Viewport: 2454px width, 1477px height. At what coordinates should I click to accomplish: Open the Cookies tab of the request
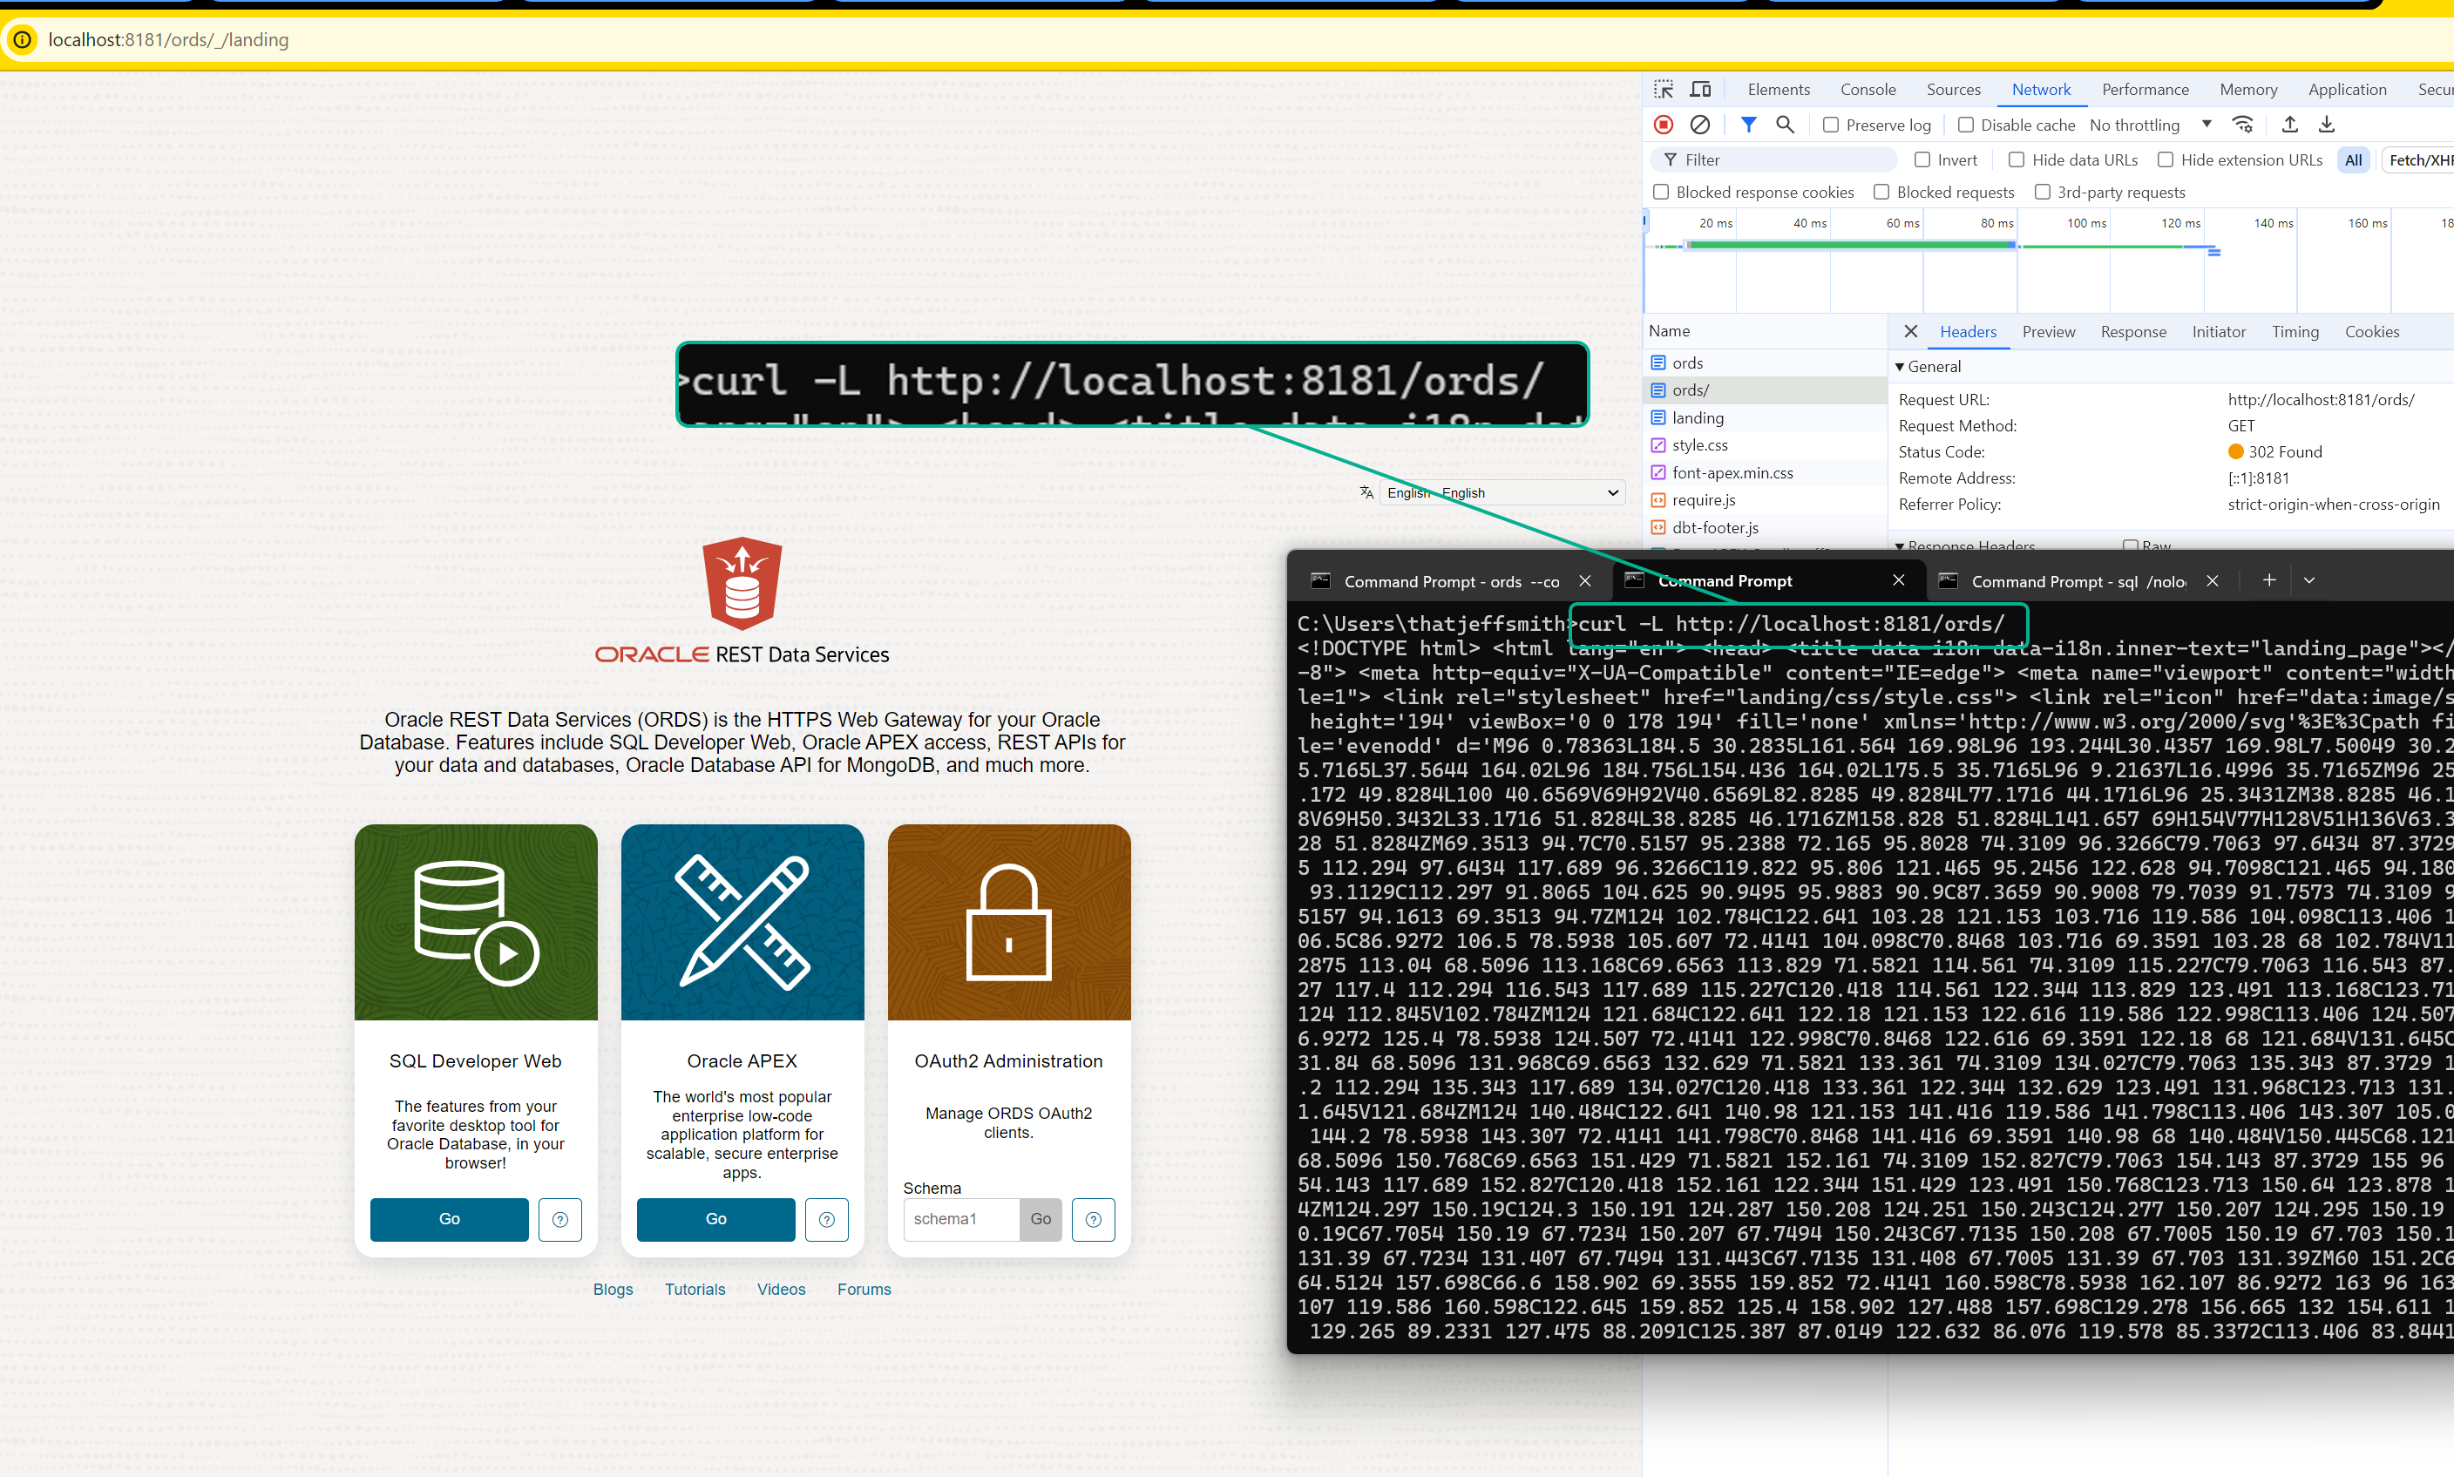[x=2371, y=331]
